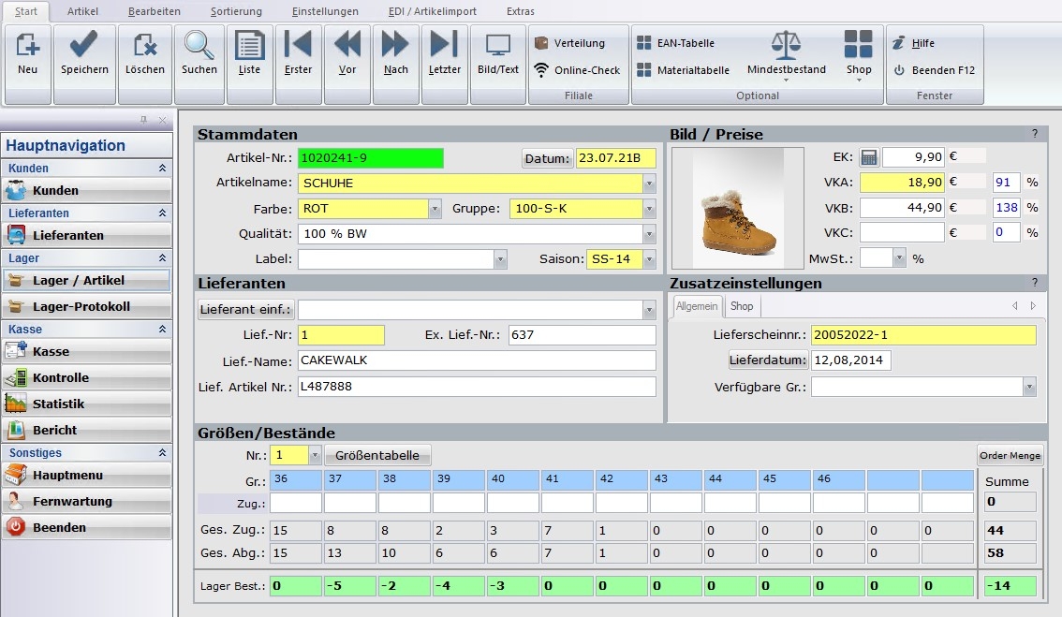Viewport: 1062px width, 617px height.
Task: Go to last record with Letzter
Action: [x=444, y=45]
